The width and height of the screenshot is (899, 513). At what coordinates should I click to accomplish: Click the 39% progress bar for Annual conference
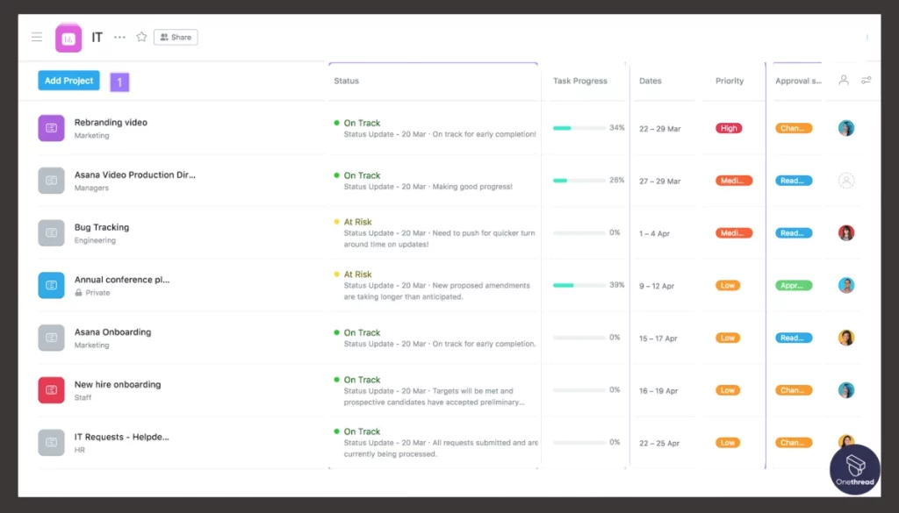(x=579, y=285)
